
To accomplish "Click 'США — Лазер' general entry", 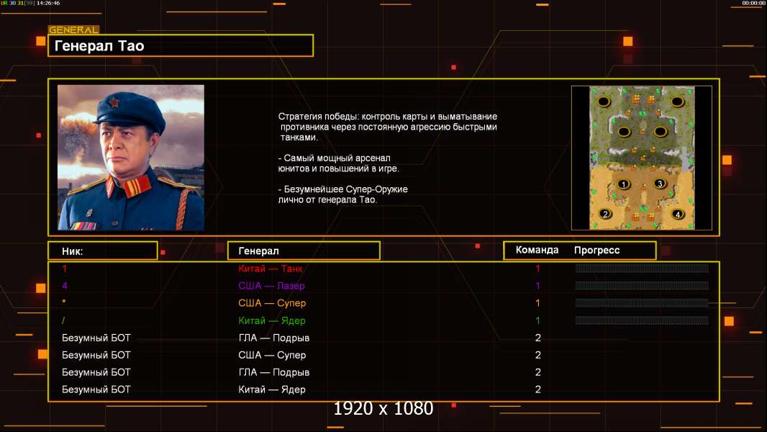I will click(271, 286).
